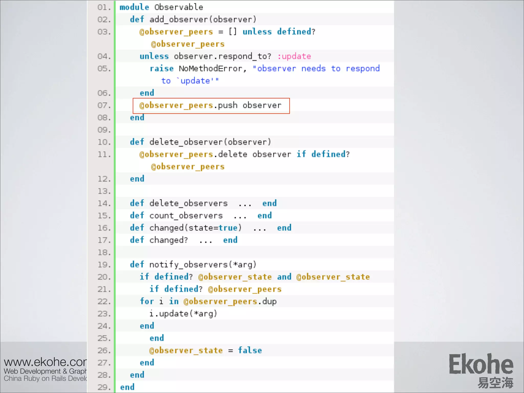Select 'def delete_observer(observer)' line
524x393 pixels.
click(200, 142)
